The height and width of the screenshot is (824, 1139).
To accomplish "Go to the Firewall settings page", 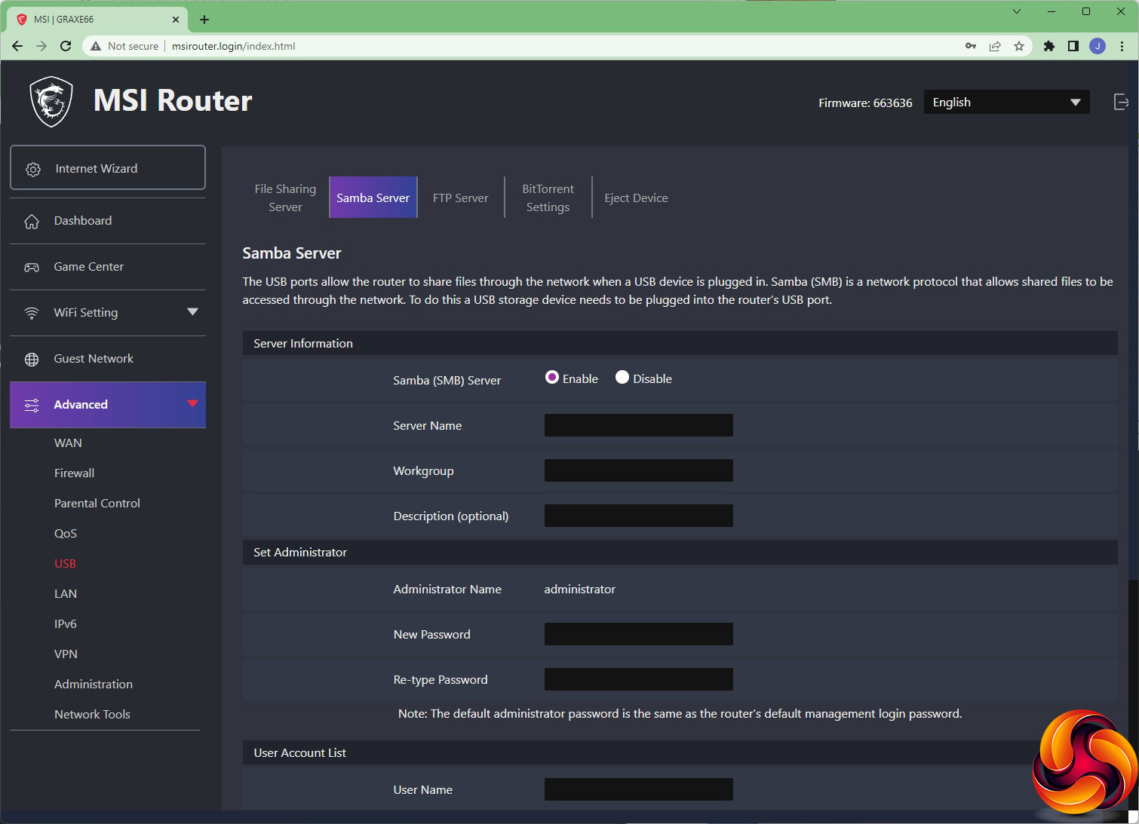I will pyautogui.click(x=74, y=473).
